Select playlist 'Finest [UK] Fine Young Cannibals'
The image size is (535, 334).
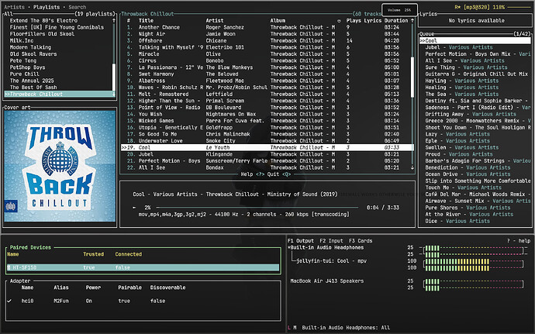[x=57, y=27]
